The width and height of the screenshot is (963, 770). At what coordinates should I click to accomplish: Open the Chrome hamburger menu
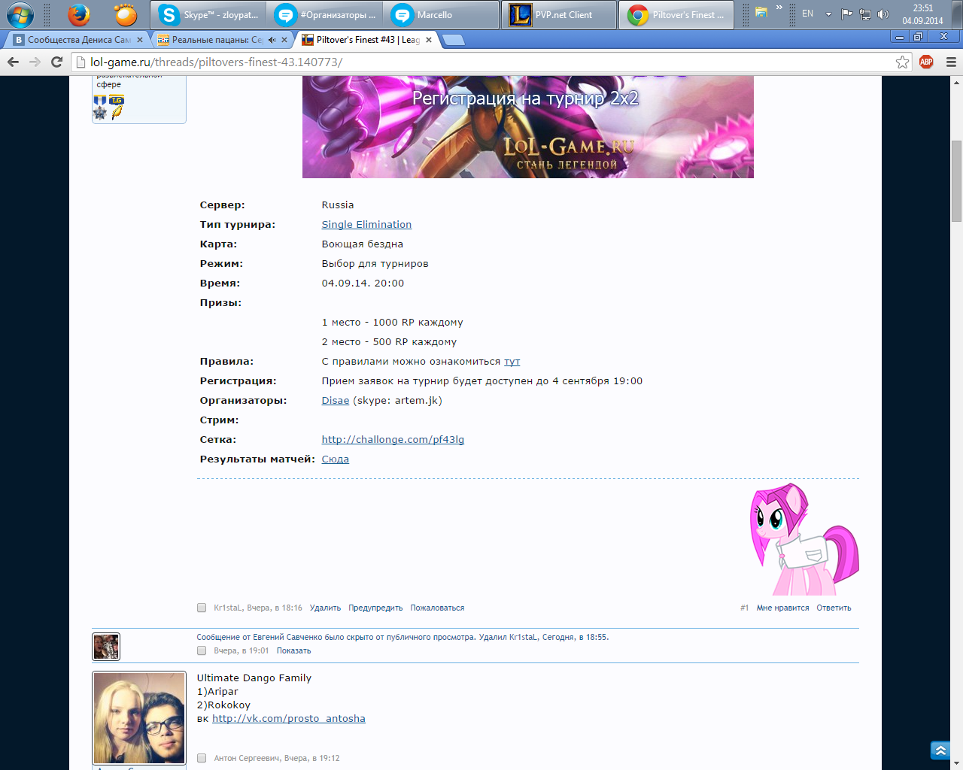(x=951, y=62)
